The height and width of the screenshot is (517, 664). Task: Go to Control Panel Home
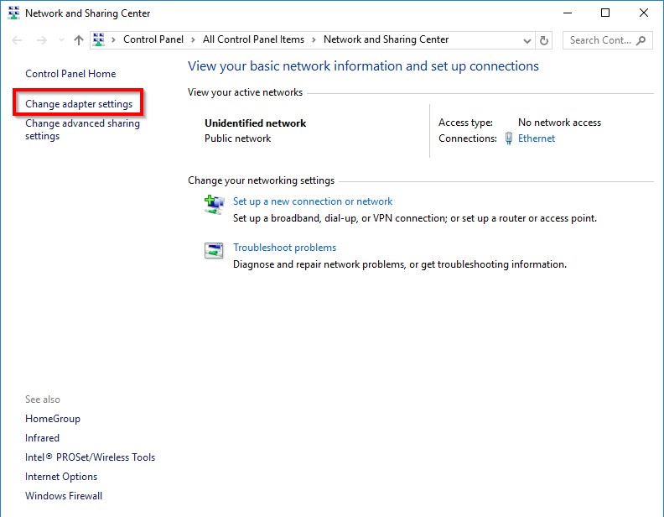[x=70, y=74]
